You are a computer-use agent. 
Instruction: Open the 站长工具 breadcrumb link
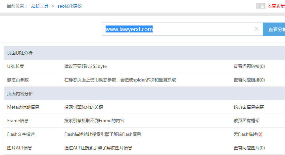click(39, 6)
